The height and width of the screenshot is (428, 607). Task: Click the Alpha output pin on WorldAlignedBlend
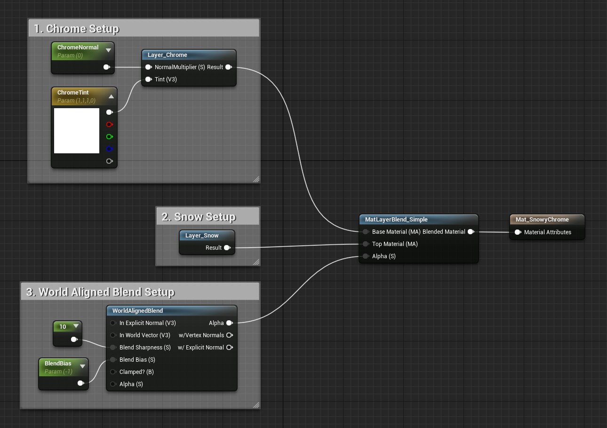229,323
